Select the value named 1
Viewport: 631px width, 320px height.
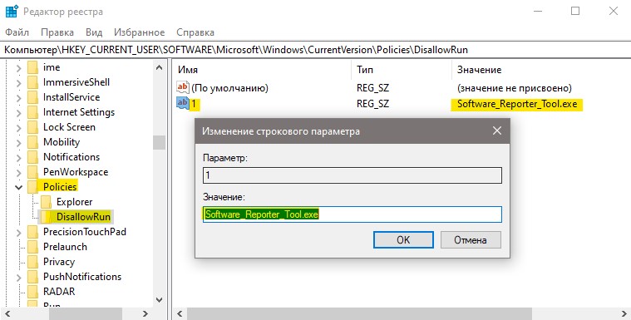point(194,104)
